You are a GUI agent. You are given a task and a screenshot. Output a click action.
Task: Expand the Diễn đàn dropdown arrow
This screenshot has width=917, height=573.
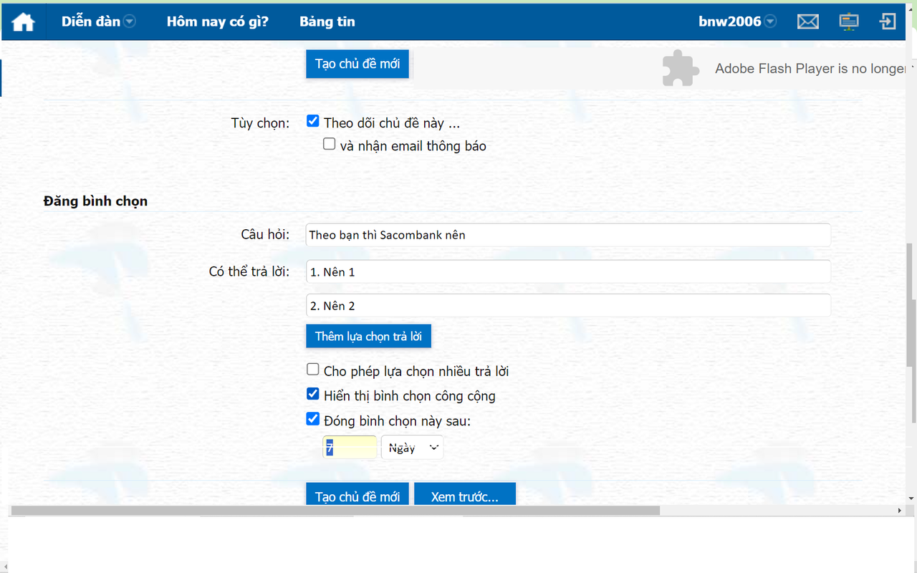coord(130,21)
